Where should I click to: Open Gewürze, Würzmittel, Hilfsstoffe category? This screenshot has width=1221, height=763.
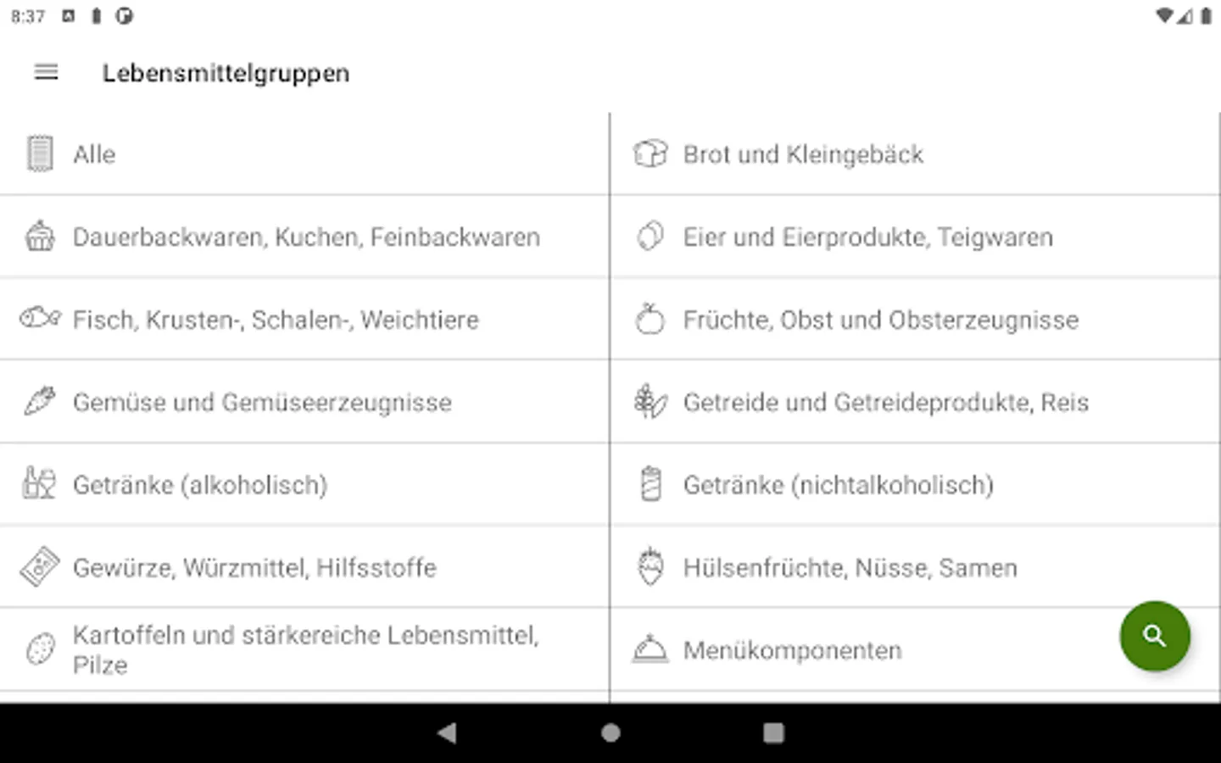[x=304, y=567]
